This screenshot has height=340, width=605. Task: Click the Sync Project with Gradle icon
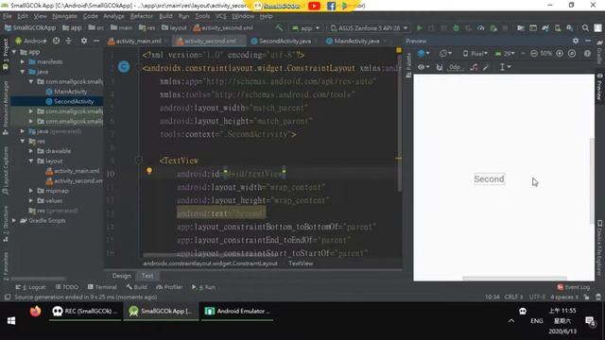[545, 28]
